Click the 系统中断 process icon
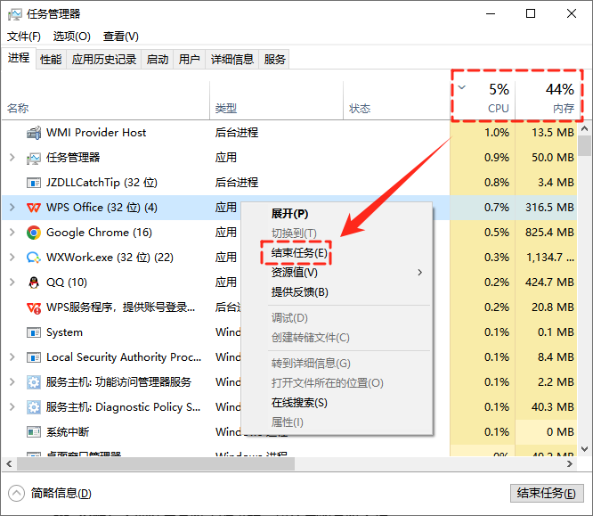 tap(34, 432)
